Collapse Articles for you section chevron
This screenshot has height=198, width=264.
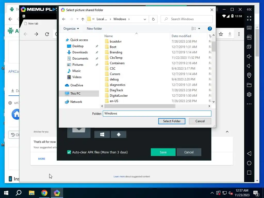coord(227,132)
